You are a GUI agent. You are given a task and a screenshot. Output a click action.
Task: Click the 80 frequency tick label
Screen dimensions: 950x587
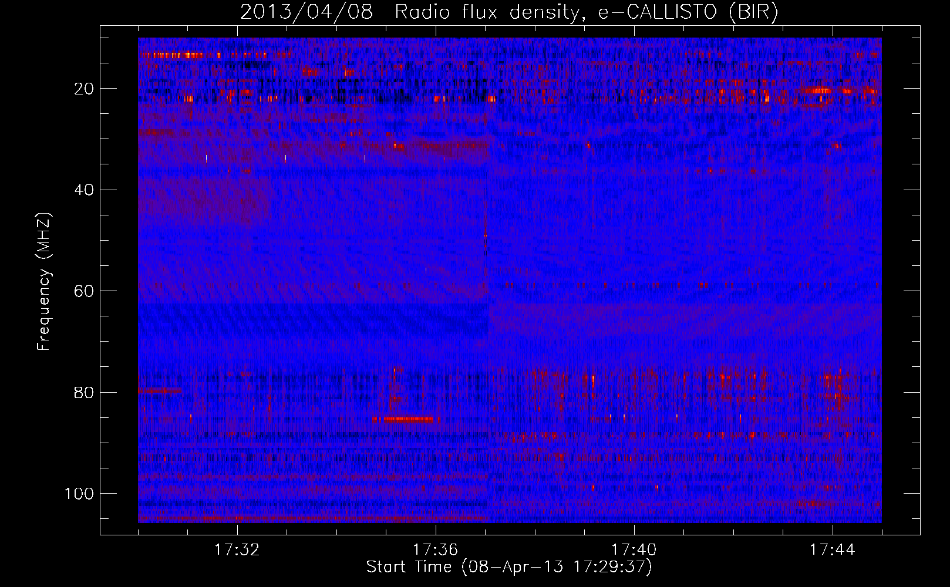(84, 393)
